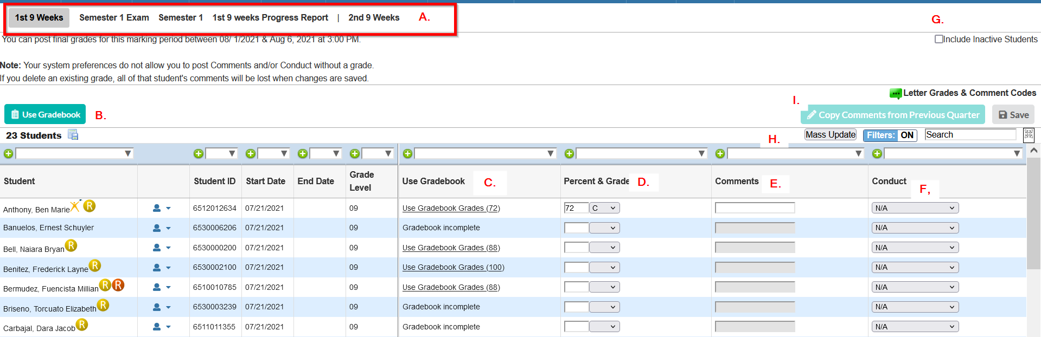Viewport: 1041px width, 337px height.
Task: Switch to the 2nd 9 Weeks tab
Action: pyautogui.click(x=374, y=18)
